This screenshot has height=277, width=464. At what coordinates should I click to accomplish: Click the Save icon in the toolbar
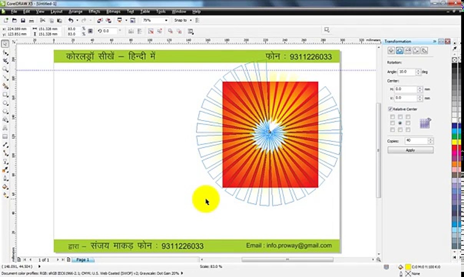(x=23, y=20)
